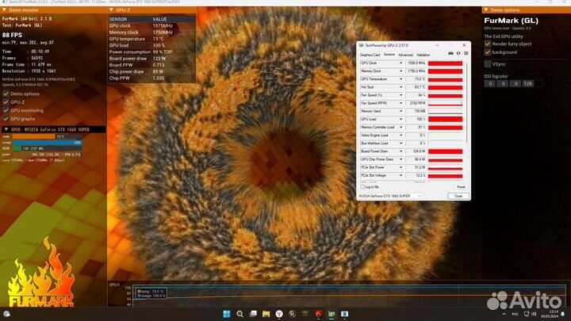
Task: Open the PCIe Slot Voltage sensor dropdown
Action: tap(401, 175)
